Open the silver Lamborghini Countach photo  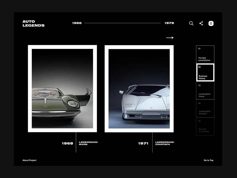(x=139, y=88)
